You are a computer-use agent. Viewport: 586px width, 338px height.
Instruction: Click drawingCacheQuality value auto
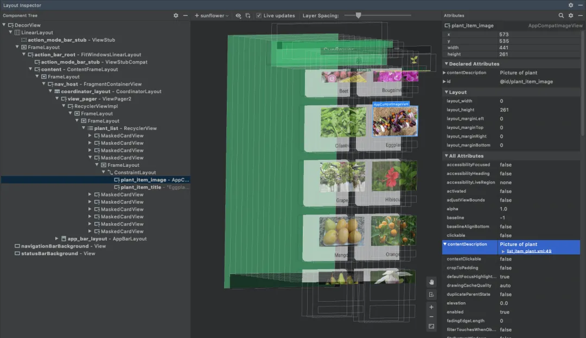pos(505,285)
